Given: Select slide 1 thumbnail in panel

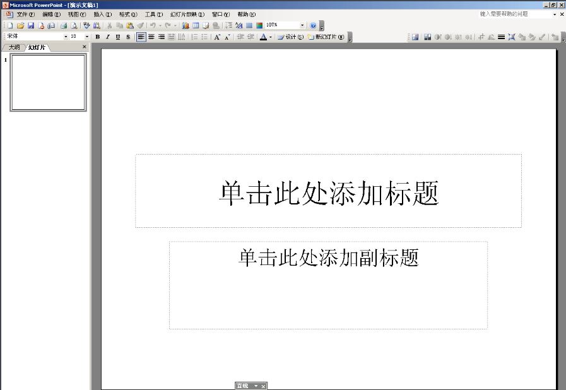Looking at the screenshot, I should [x=48, y=82].
